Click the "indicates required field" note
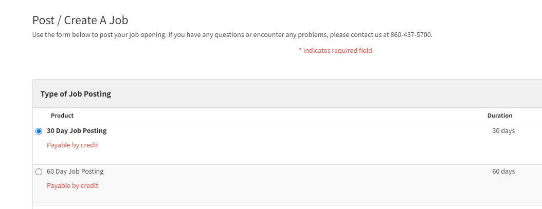542x209 pixels. [x=337, y=50]
